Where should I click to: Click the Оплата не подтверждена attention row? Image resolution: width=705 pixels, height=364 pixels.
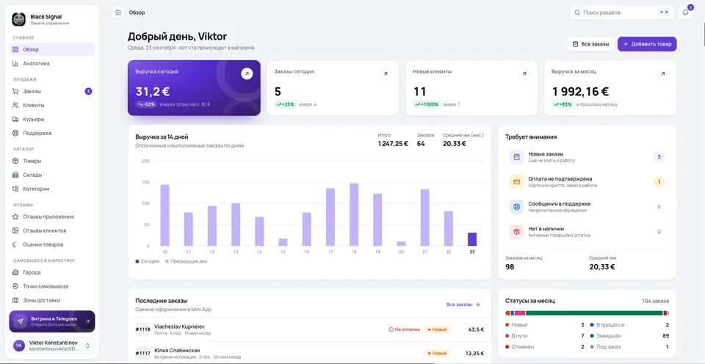(x=587, y=182)
